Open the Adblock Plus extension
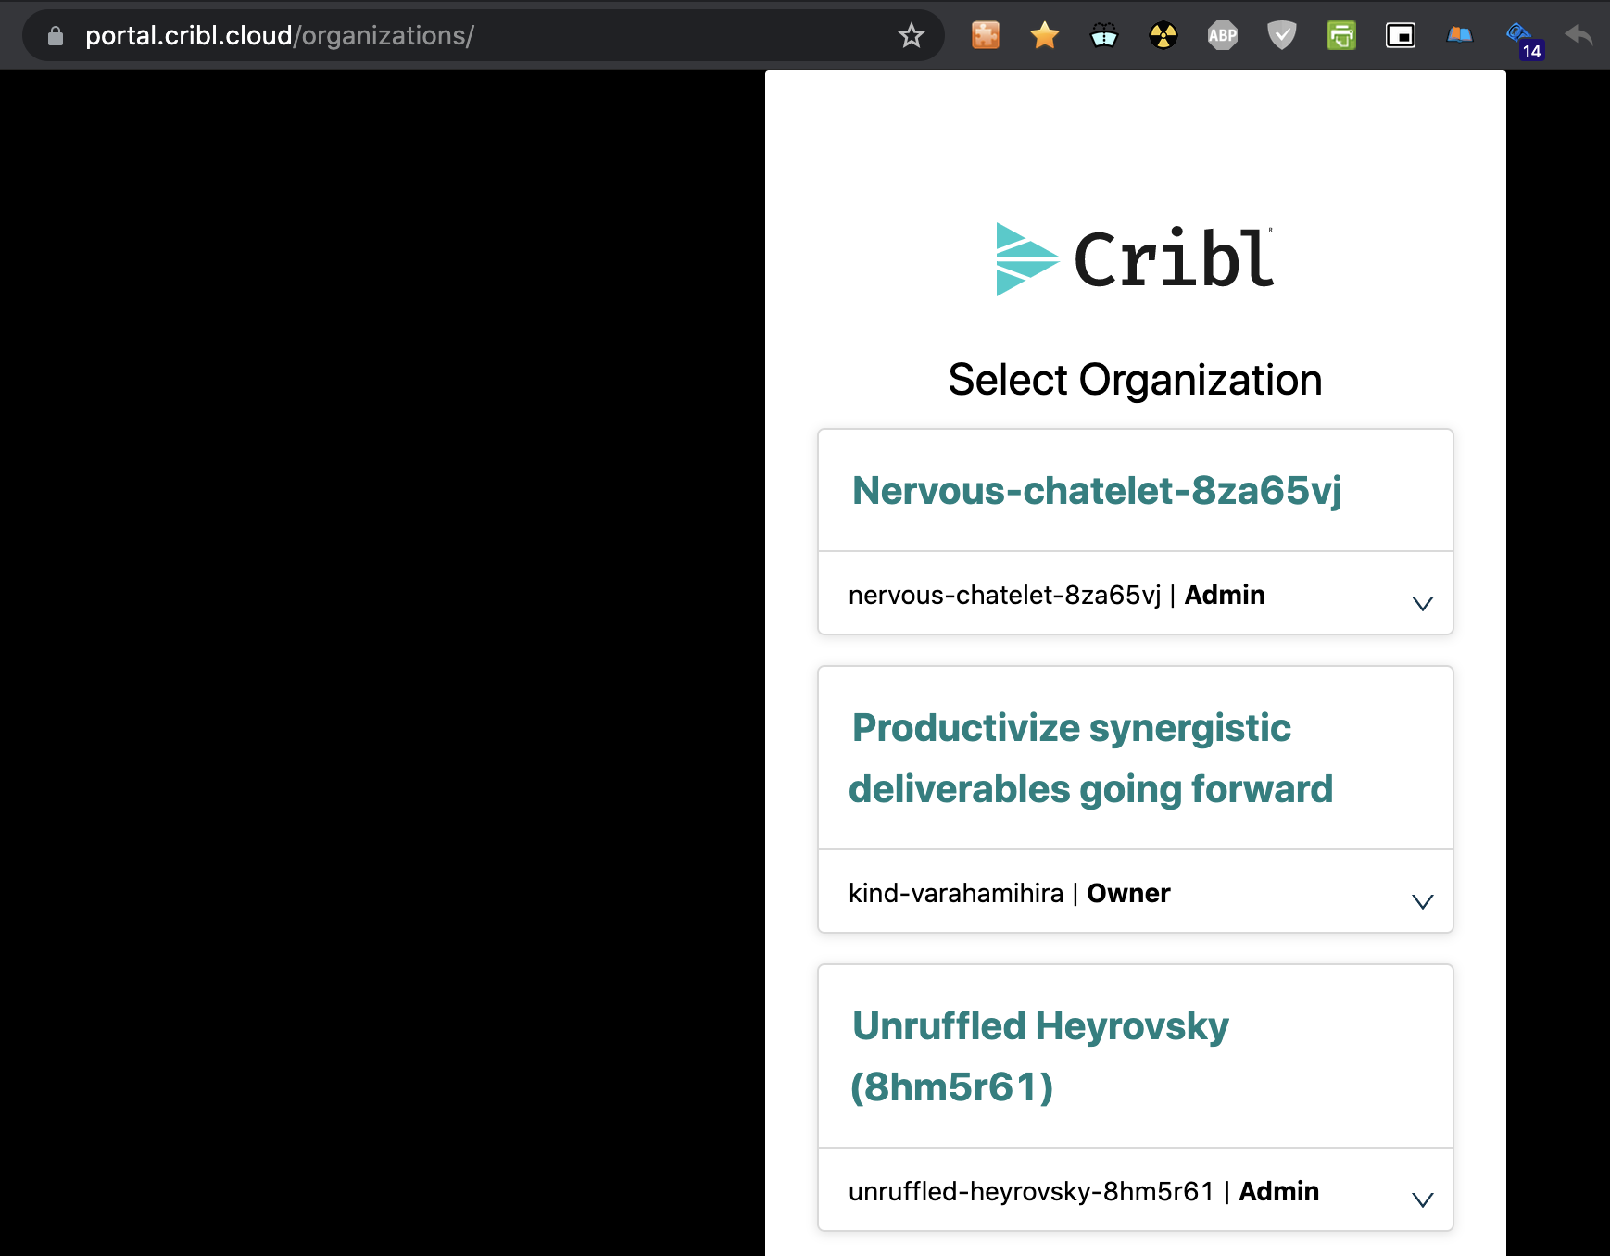 pos(1222,35)
